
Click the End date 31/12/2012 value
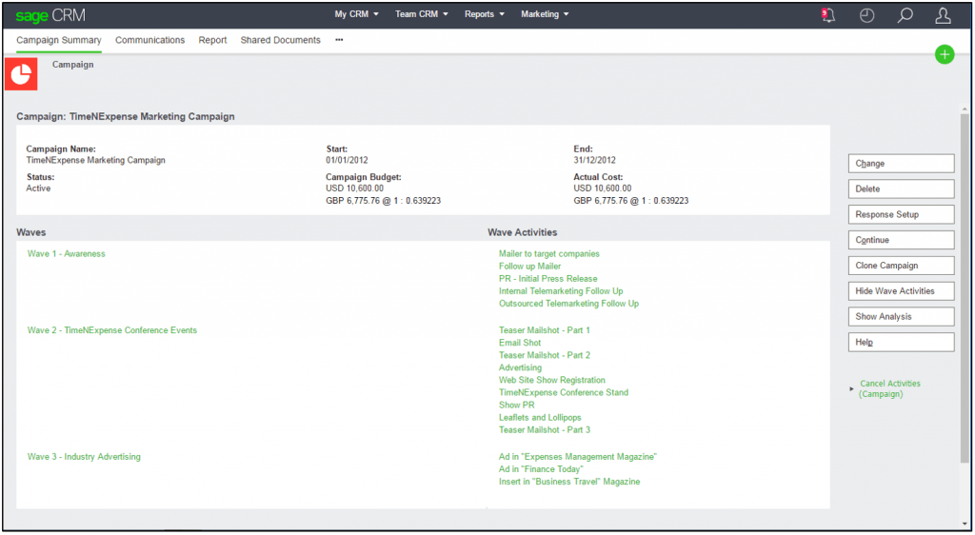[x=594, y=160]
